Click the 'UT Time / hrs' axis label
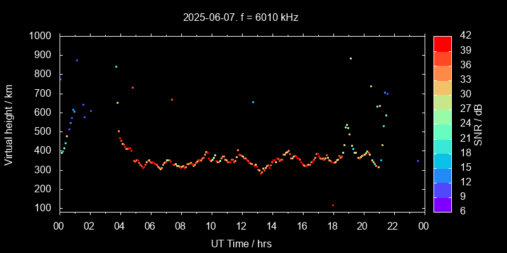 point(241,243)
